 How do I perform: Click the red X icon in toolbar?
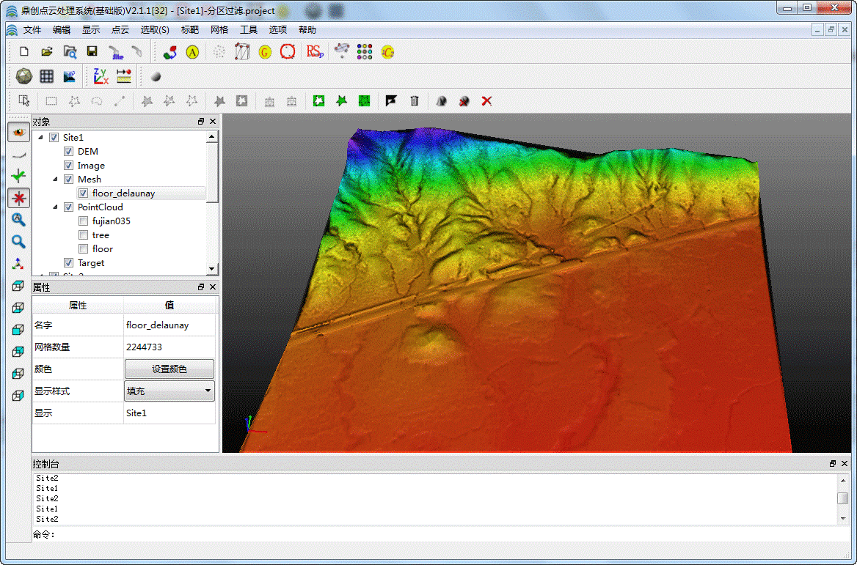click(x=486, y=101)
